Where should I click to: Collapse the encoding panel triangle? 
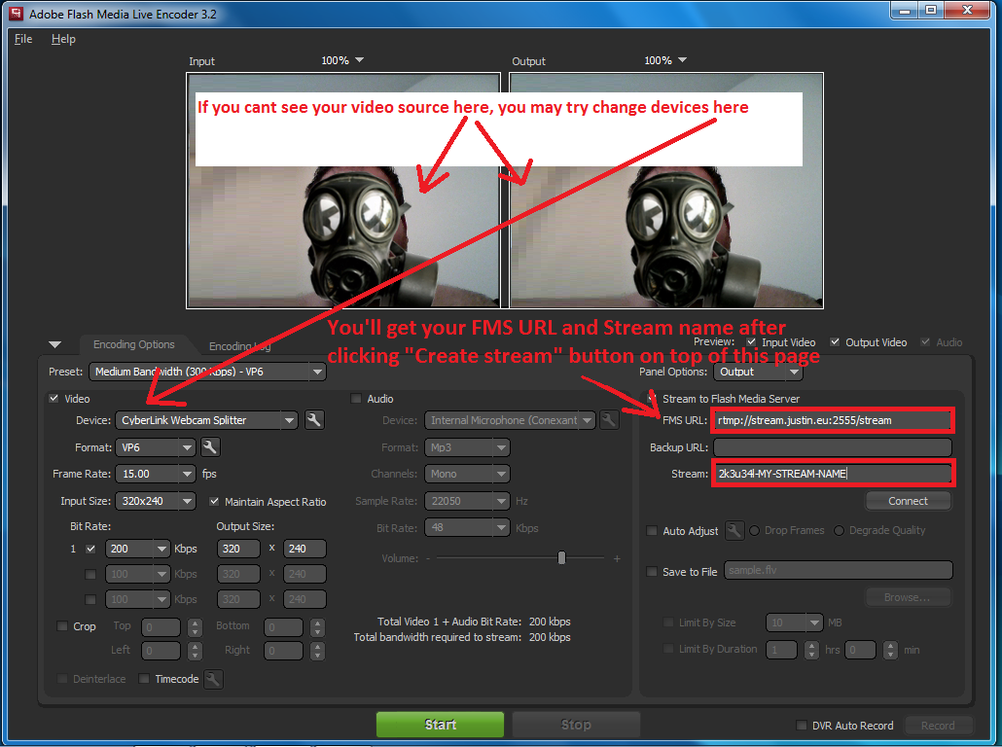54,345
